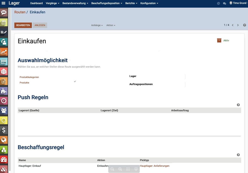Check the Auftragspositionen option
Image resolution: width=248 pixels, height=173 pixels.
point(185,84)
